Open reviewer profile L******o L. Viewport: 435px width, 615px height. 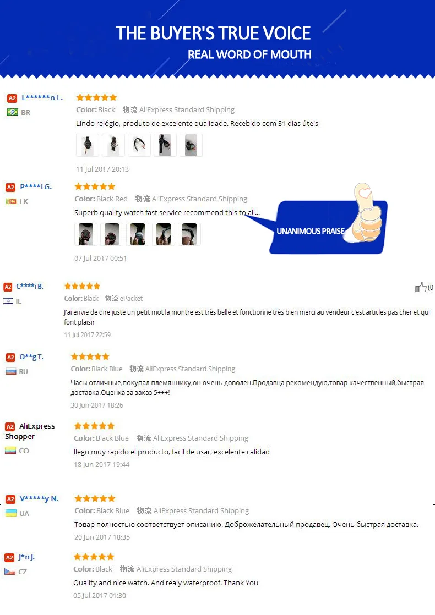tap(42, 97)
